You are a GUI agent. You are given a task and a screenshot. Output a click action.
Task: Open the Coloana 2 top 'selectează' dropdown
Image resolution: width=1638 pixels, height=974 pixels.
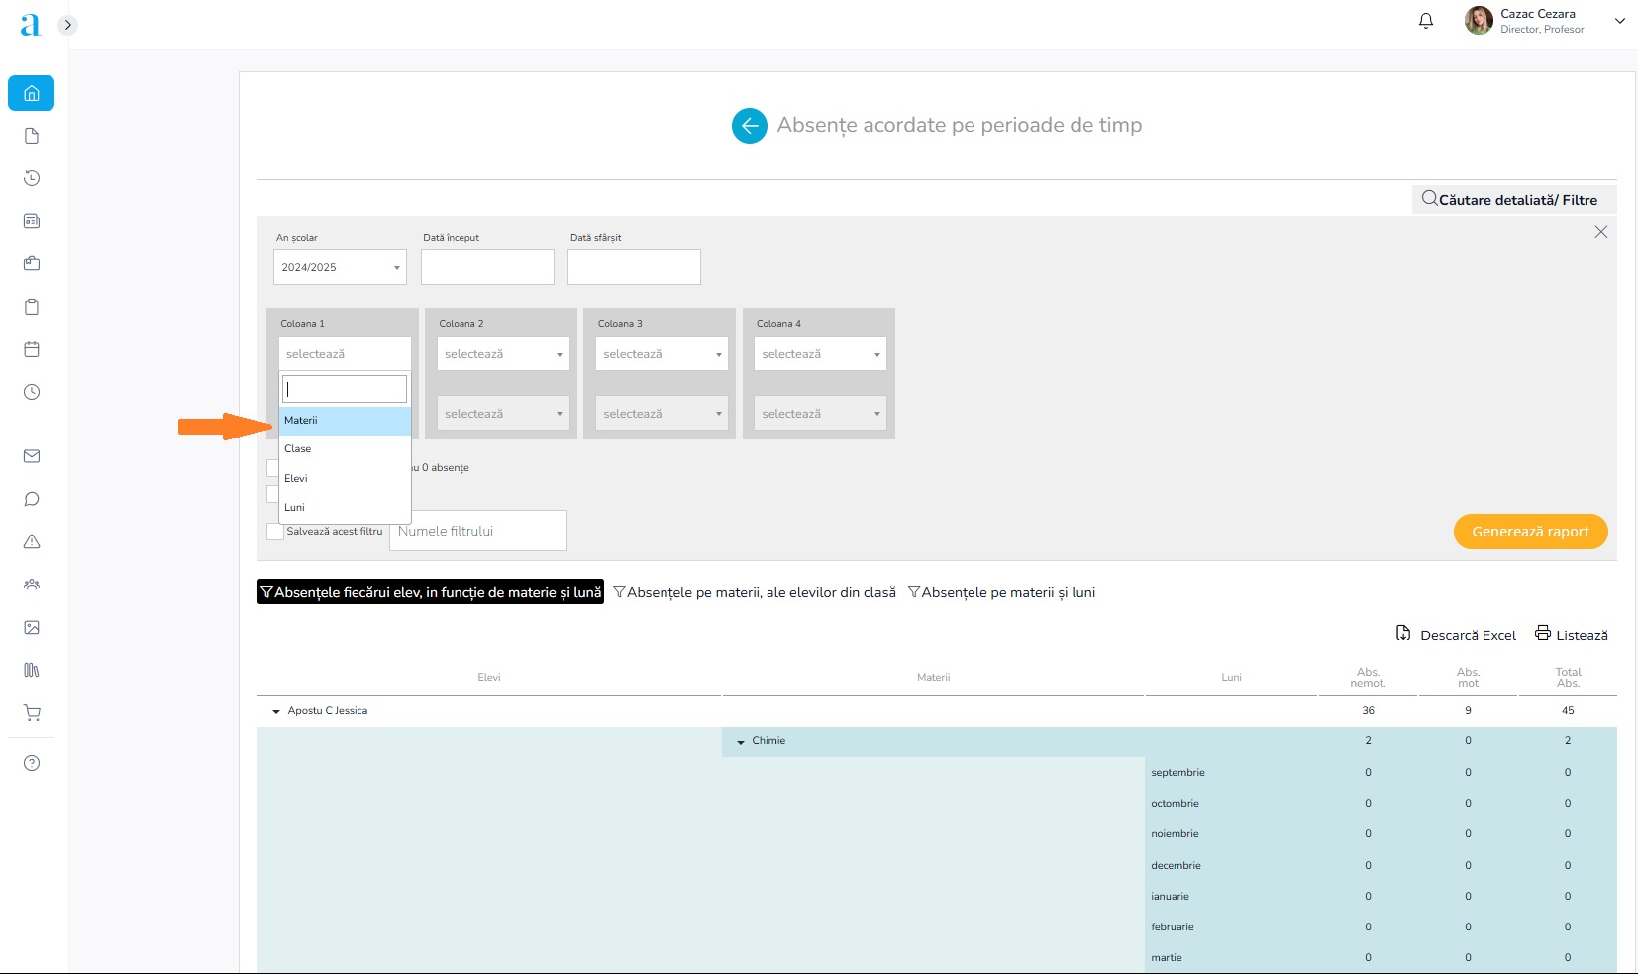pos(503,354)
